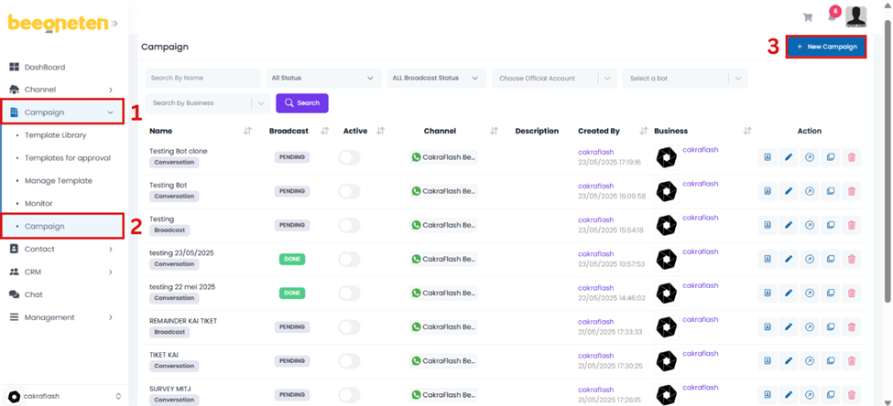Toggle Active switch for REMAINDER KAI TIKET
Image resolution: width=893 pixels, height=406 pixels.
click(349, 326)
